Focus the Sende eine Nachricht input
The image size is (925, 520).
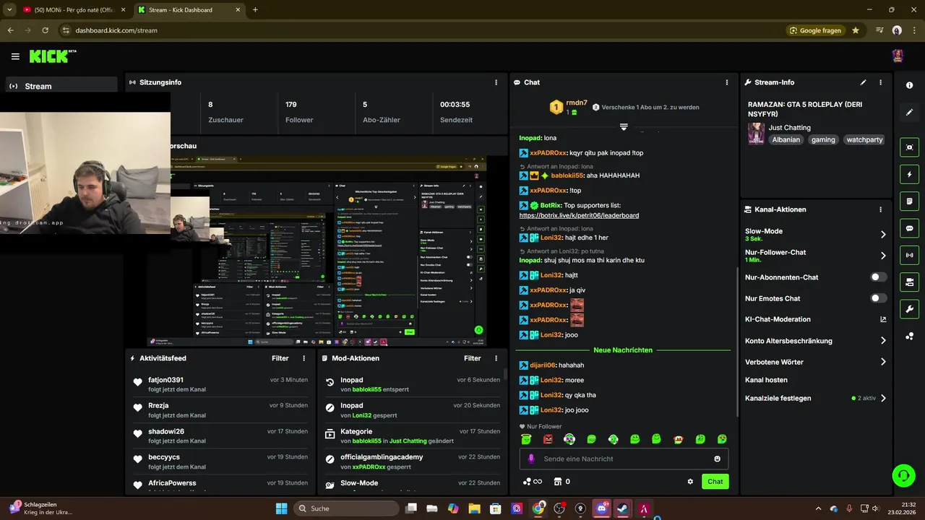point(624,459)
